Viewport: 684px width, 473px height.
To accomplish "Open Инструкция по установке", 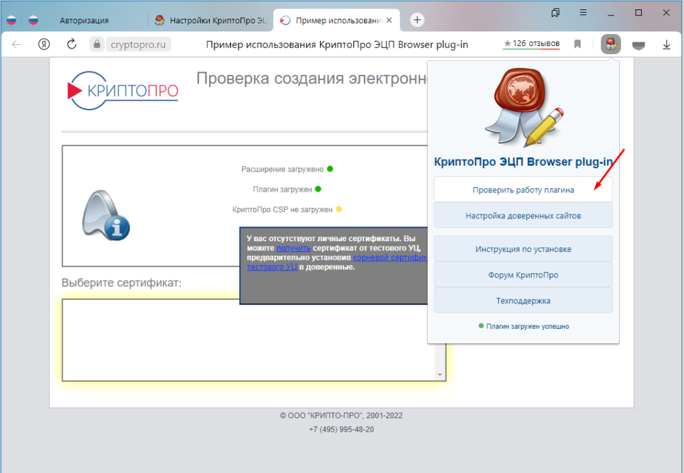I will [523, 249].
